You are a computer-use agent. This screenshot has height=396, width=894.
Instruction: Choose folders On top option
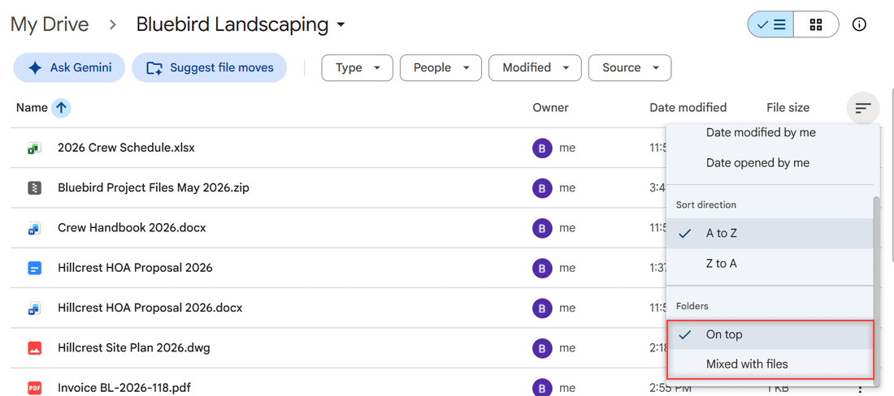(769, 334)
